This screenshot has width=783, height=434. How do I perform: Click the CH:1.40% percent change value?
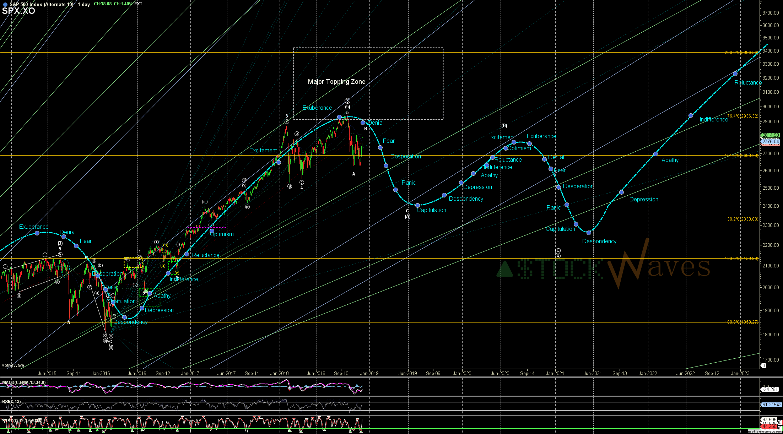coord(123,4)
